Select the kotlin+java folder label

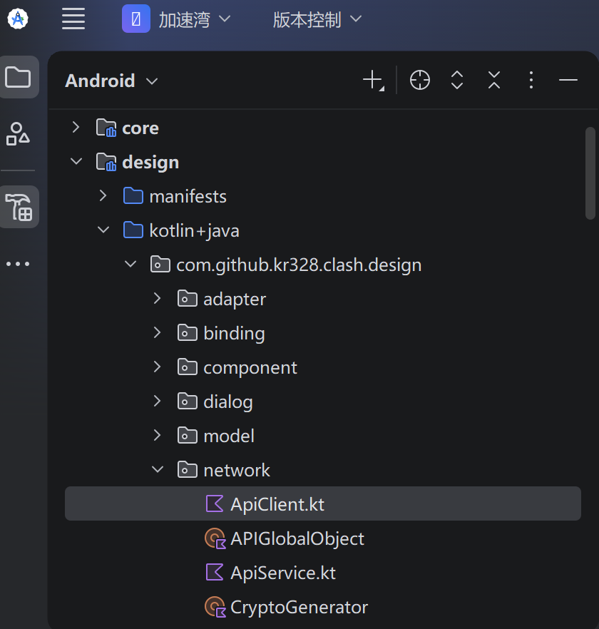coord(194,230)
